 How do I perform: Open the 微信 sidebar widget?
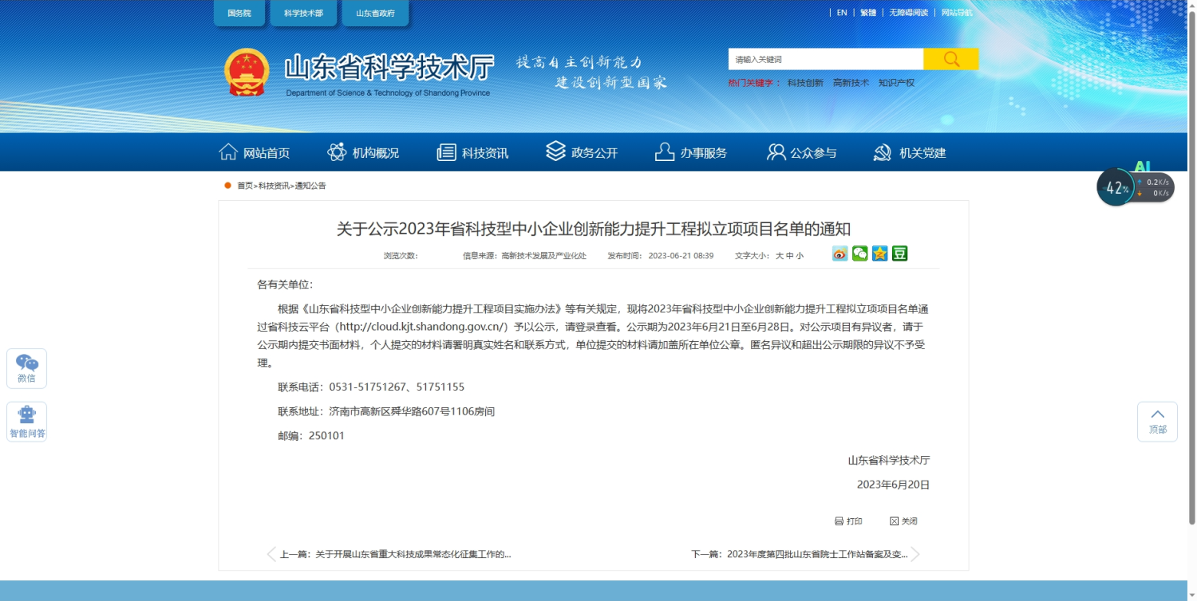tap(26, 368)
